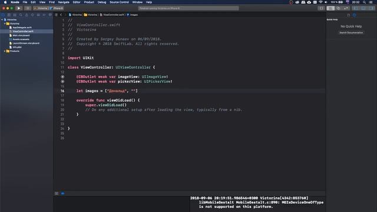The image size is (377, 212).
Task: Stop the running scheme with the stop button
Action: point(28,8)
